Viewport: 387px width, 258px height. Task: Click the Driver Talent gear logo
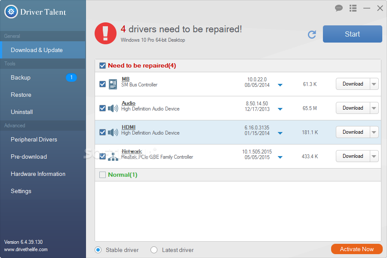click(x=11, y=12)
